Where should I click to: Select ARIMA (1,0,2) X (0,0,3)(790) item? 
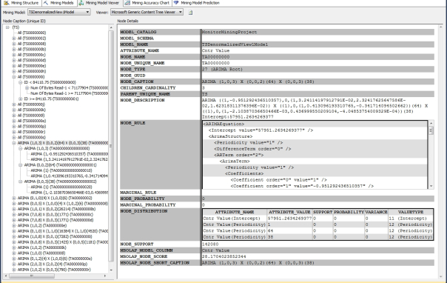(54, 270)
